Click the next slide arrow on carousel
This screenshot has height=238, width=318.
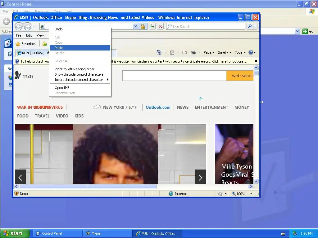[201, 177]
